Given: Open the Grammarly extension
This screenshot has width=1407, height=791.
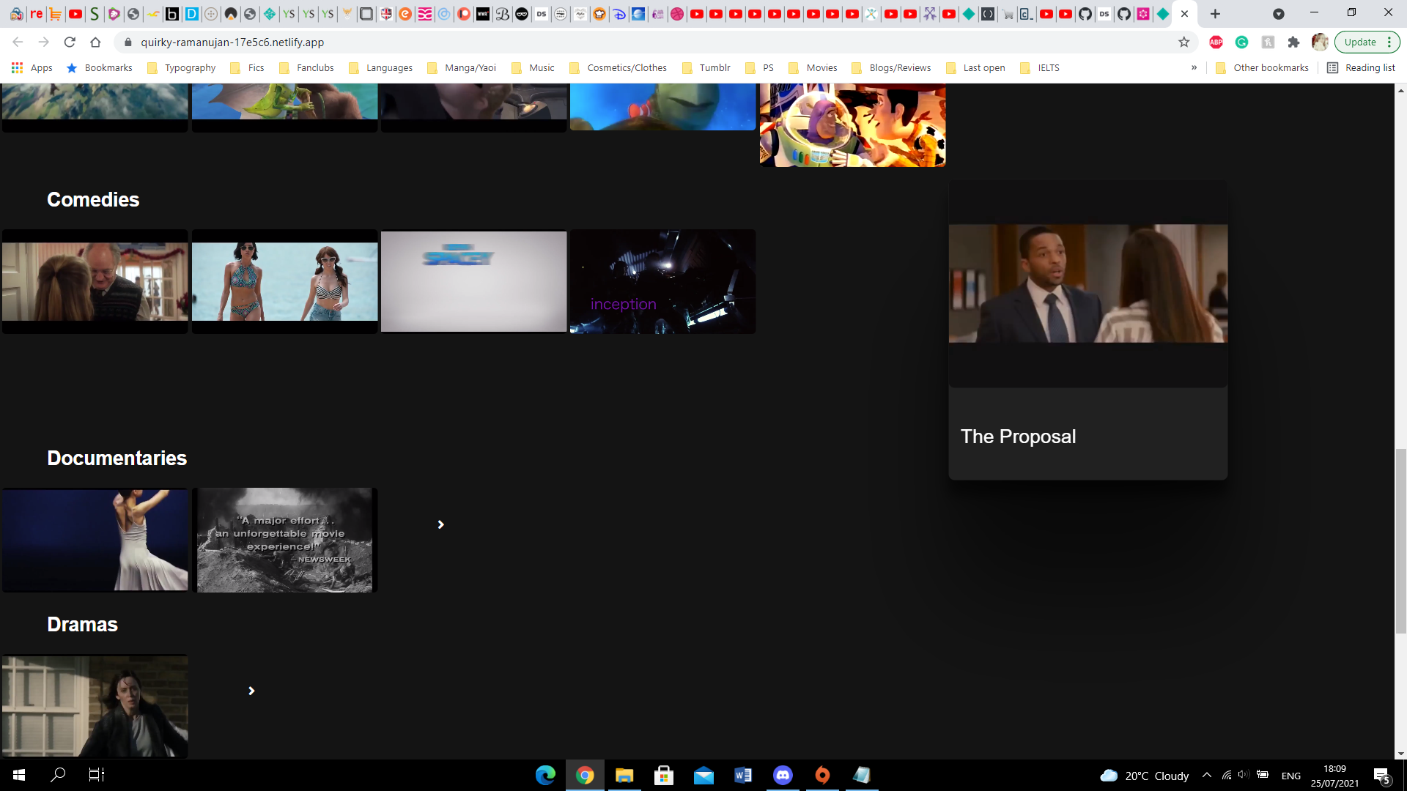Looking at the screenshot, I should click(x=1242, y=42).
